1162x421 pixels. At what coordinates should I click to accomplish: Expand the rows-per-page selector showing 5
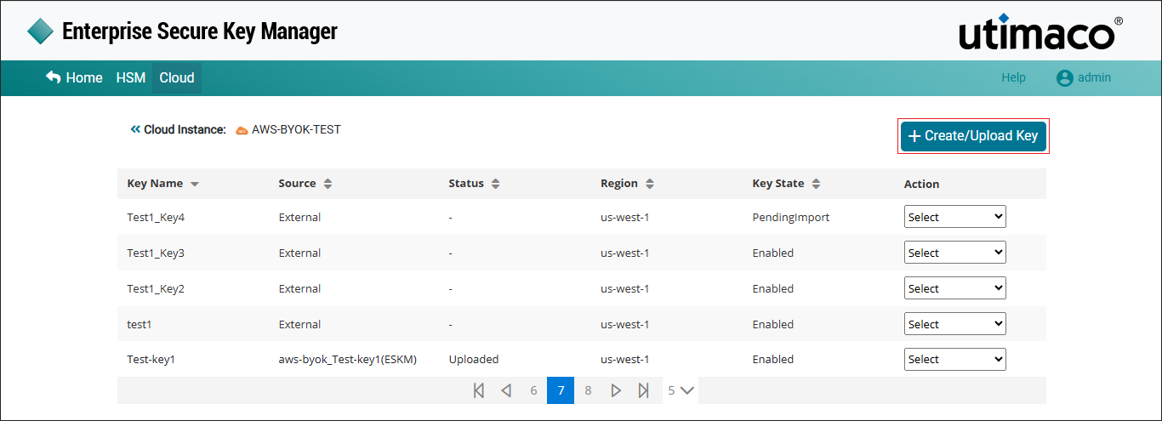tap(681, 390)
